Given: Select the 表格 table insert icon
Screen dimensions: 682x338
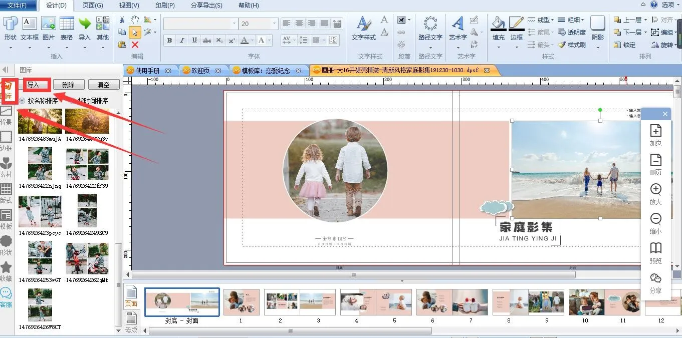Looking at the screenshot, I should (67, 24).
